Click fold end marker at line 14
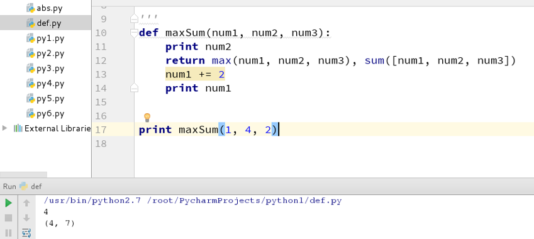Viewport: 534px width, 239px height. pos(134,88)
